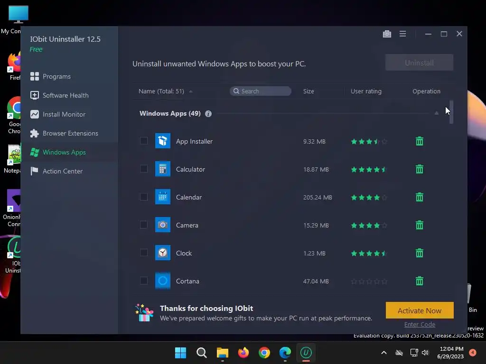Click the "Clock" app name
Screen dimensions: 486x364
(184, 253)
